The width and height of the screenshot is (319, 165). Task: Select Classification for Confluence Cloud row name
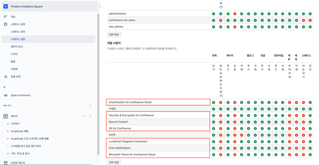tap(130, 102)
